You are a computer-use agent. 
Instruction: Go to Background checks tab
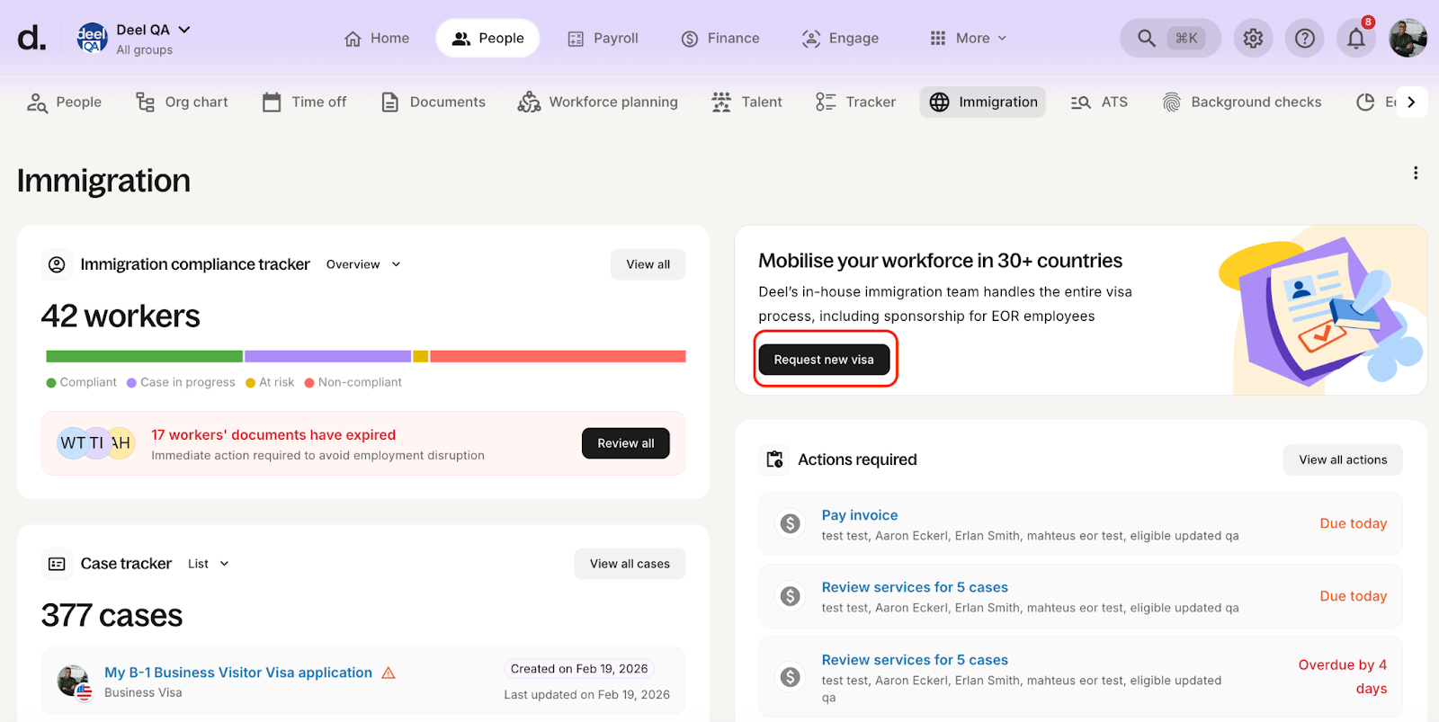tap(1241, 103)
